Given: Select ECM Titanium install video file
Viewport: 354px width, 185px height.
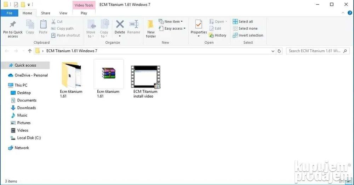Looking at the screenshot, I should (145, 82).
